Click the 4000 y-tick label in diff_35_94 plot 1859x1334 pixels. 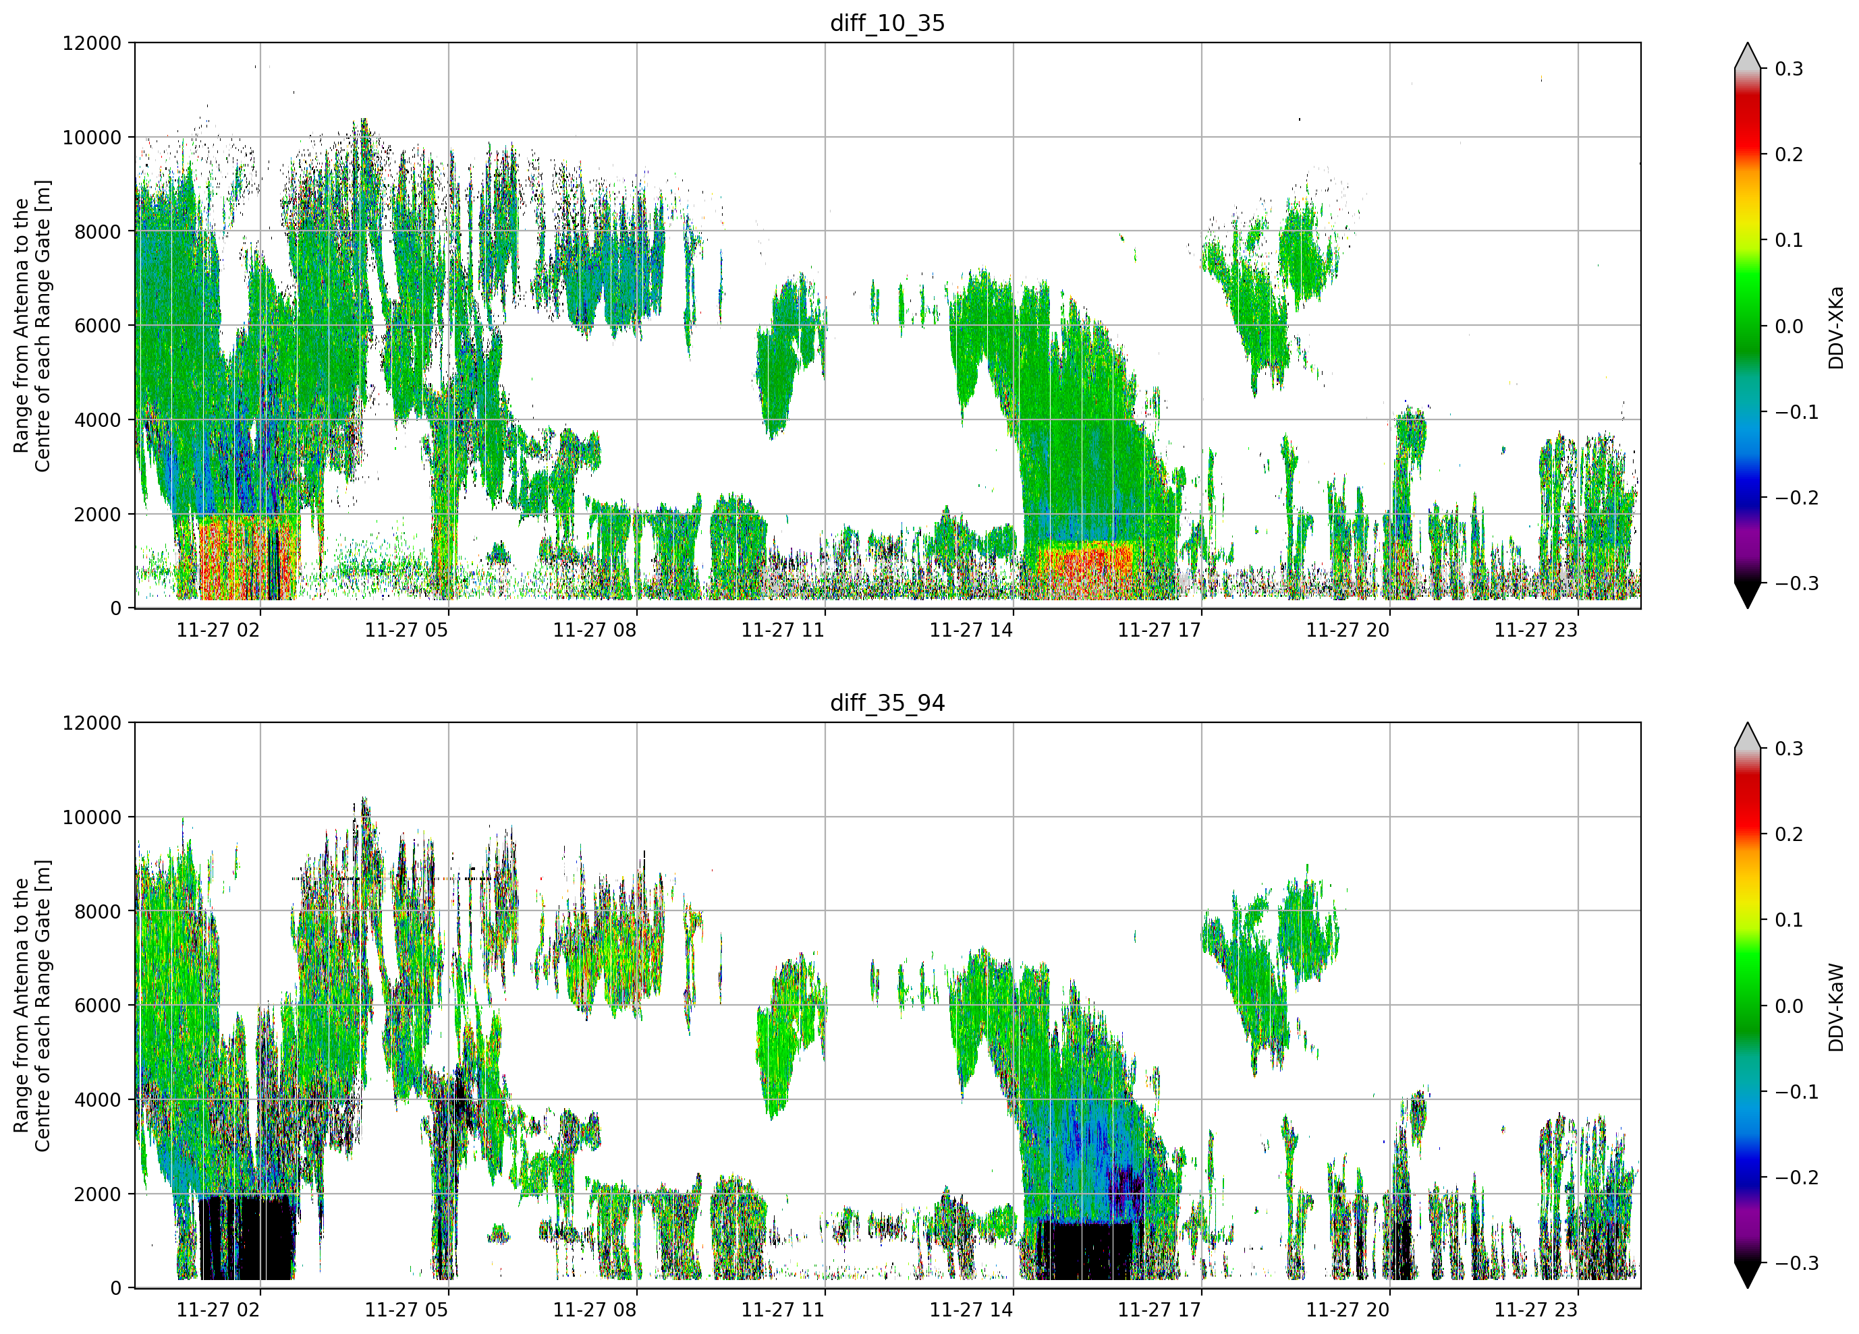[x=98, y=1100]
